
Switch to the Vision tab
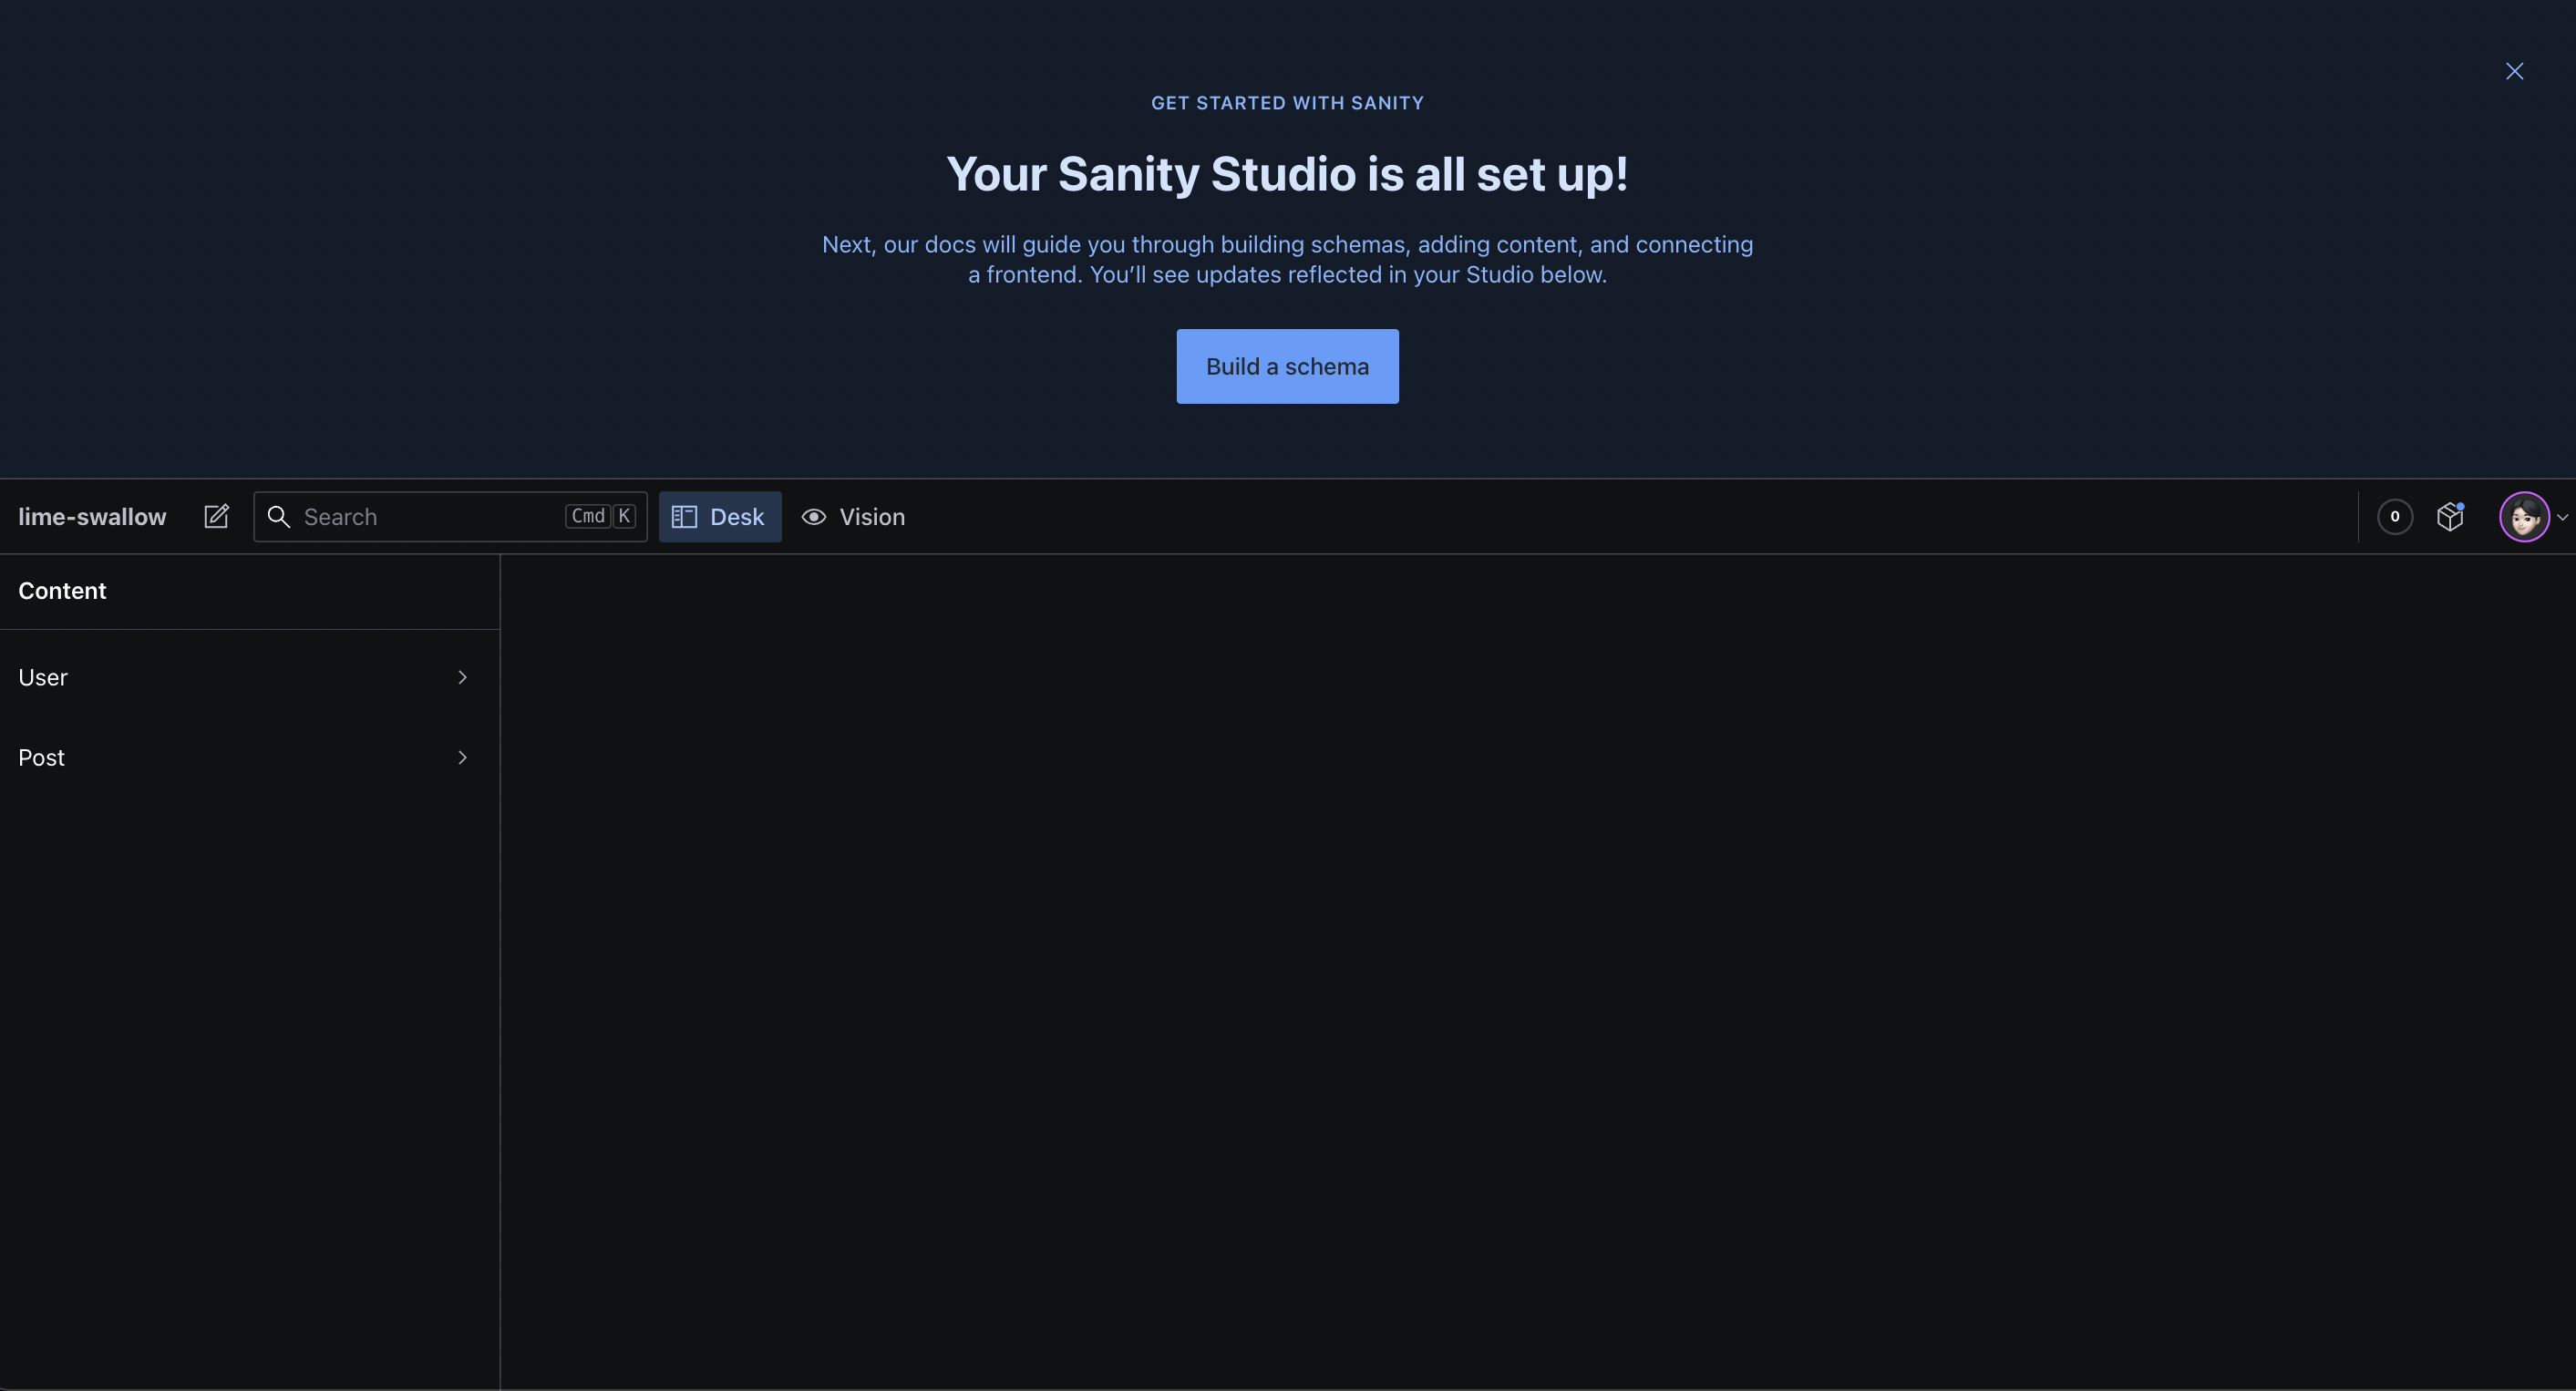[x=871, y=516]
